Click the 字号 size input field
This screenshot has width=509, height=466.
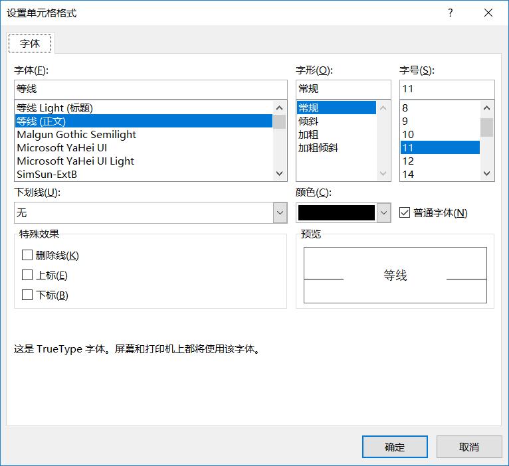tap(447, 89)
